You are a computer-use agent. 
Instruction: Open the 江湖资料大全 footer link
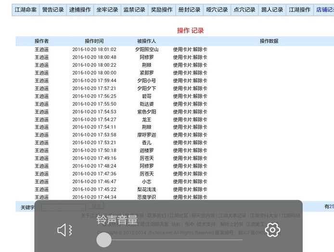point(264,215)
